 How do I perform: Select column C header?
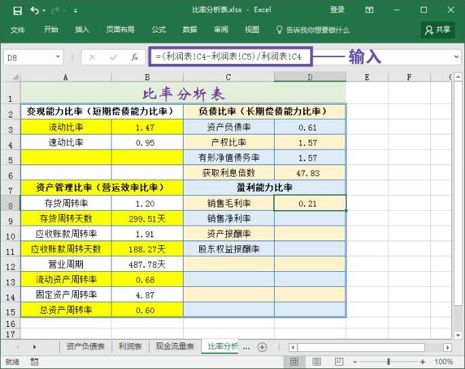[x=228, y=77]
